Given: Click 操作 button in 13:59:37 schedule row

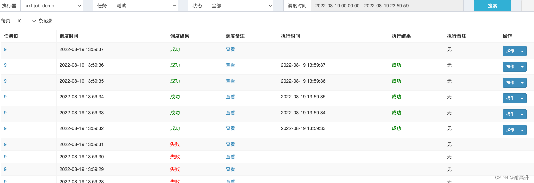Looking at the screenshot, I should (x=510, y=51).
